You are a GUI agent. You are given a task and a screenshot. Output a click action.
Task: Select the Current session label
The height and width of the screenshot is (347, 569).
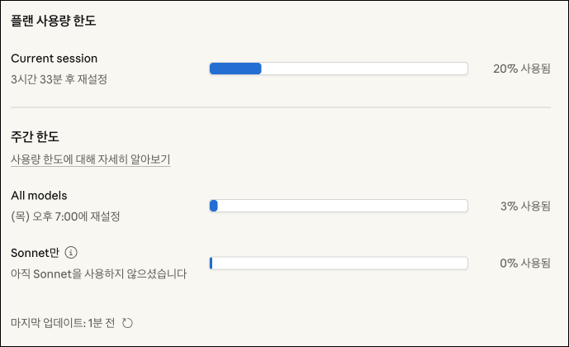point(55,59)
